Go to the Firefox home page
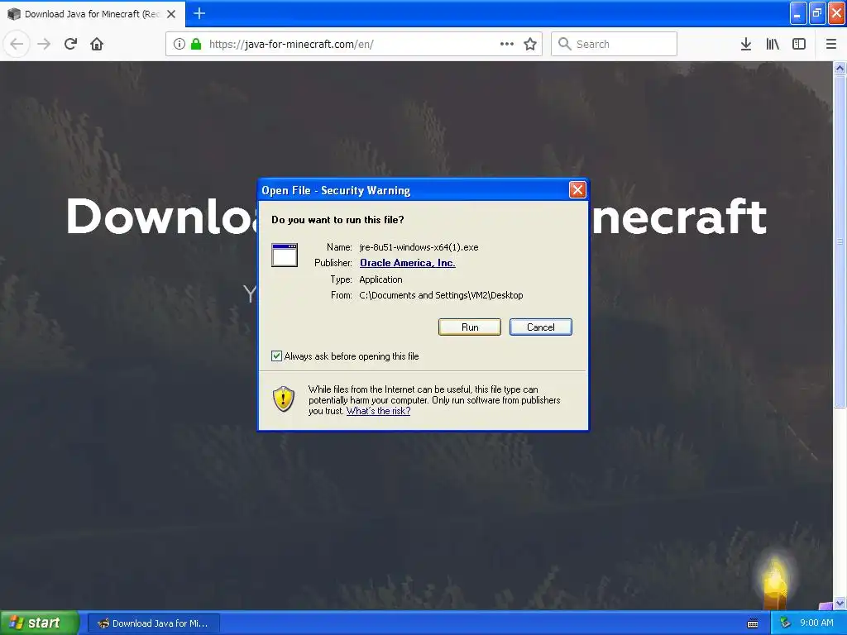Viewport: 847px width, 635px height. click(97, 44)
